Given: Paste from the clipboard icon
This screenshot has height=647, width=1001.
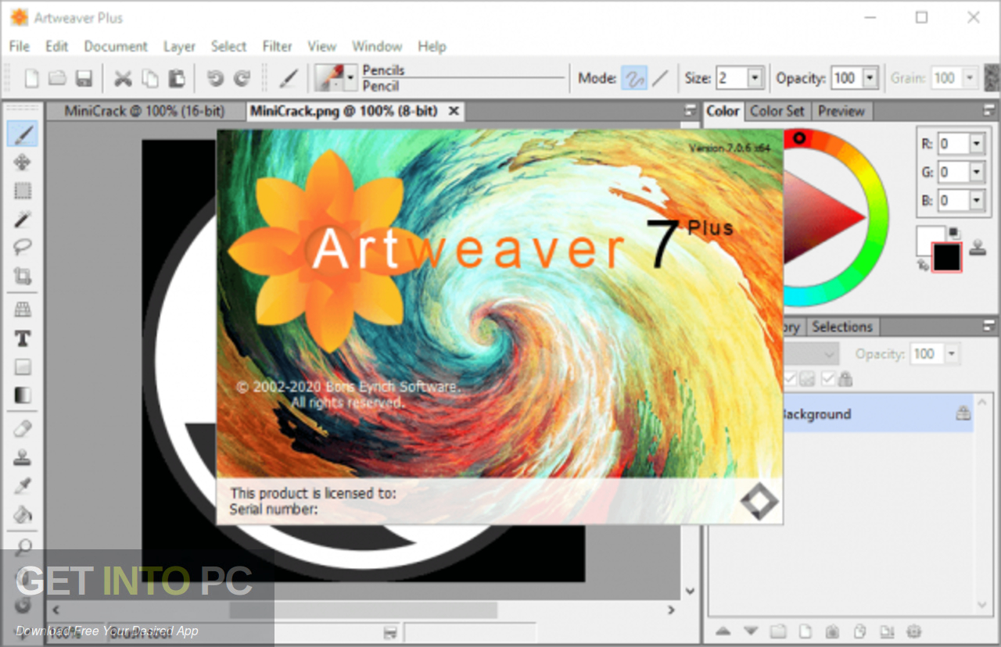Looking at the screenshot, I should click(x=177, y=78).
